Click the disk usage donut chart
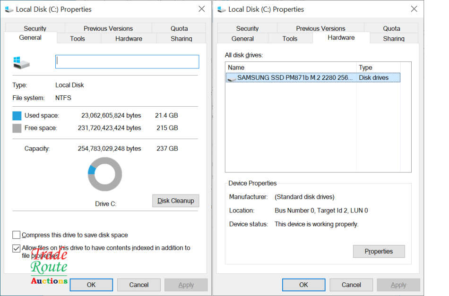This screenshot has width=449, height=296. 105,174
